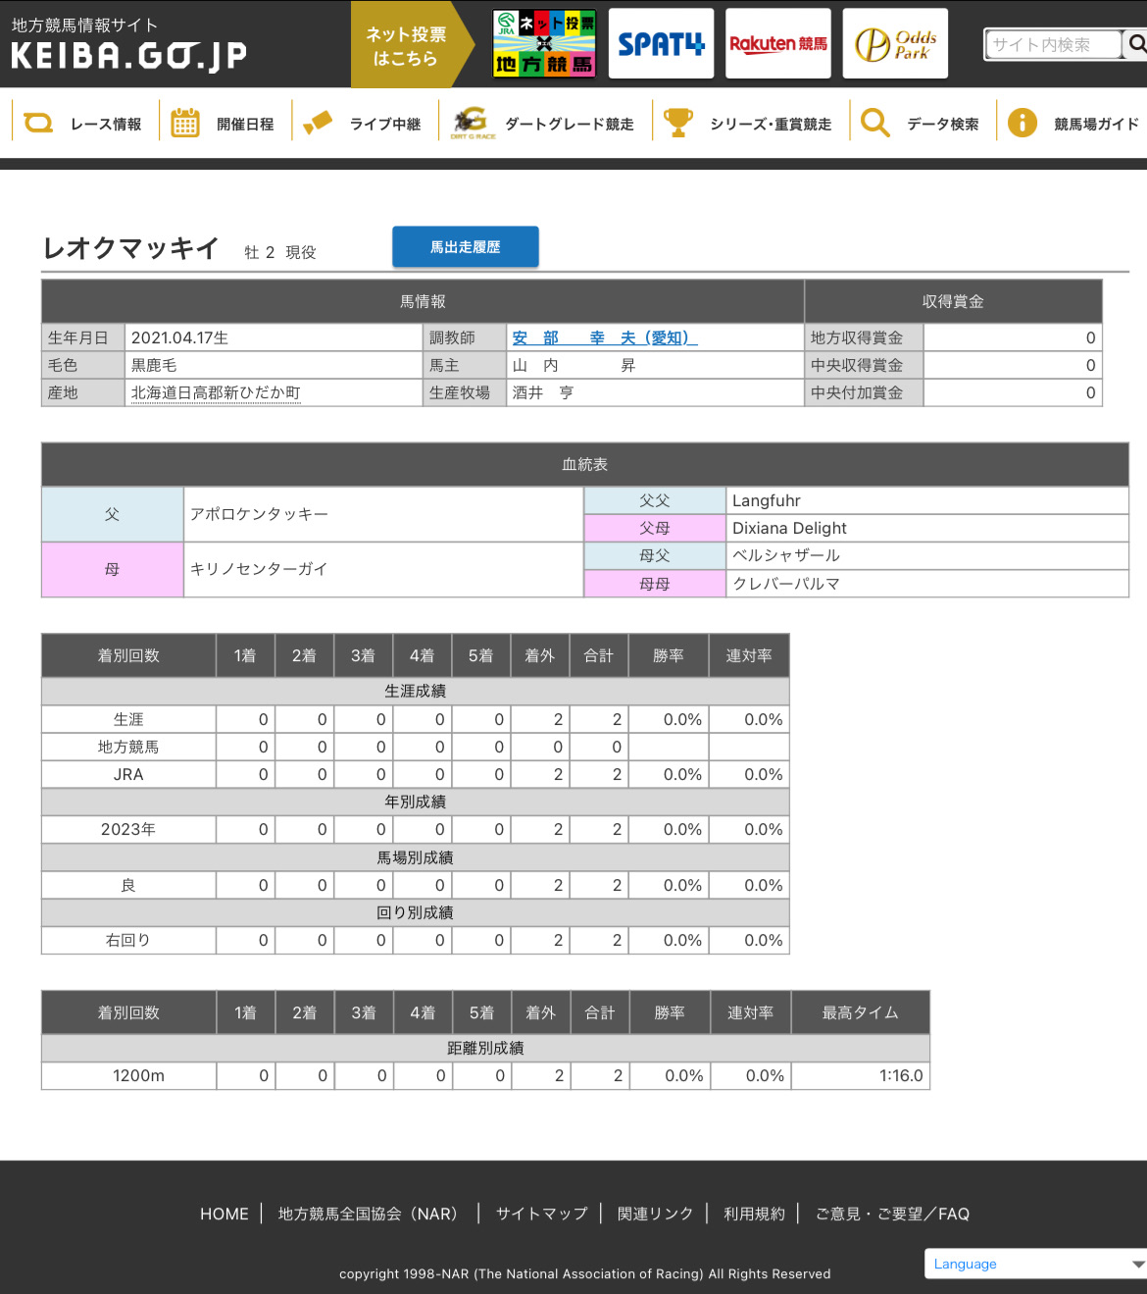The image size is (1147, 1294).
Task: Open the シリーズ・重賞競走 menu item
Action: click(771, 125)
